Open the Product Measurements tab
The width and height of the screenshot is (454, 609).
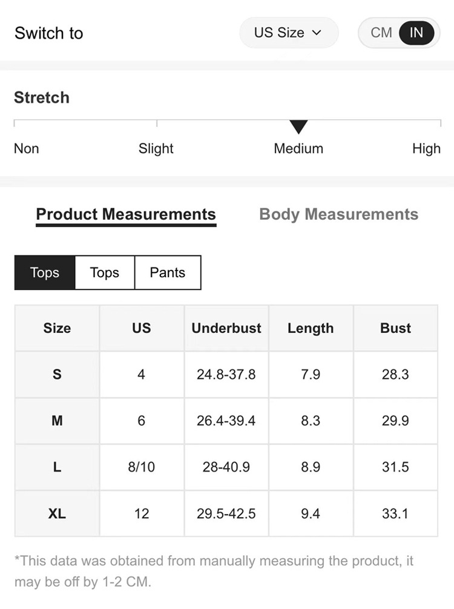(x=126, y=214)
